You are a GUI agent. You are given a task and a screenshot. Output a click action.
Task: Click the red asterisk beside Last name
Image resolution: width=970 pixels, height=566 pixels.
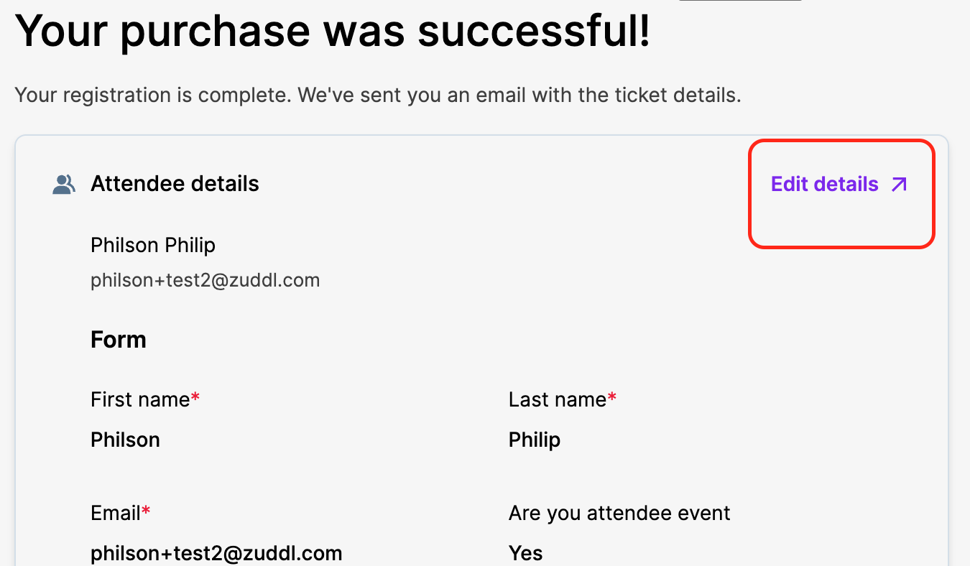point(612,396)
